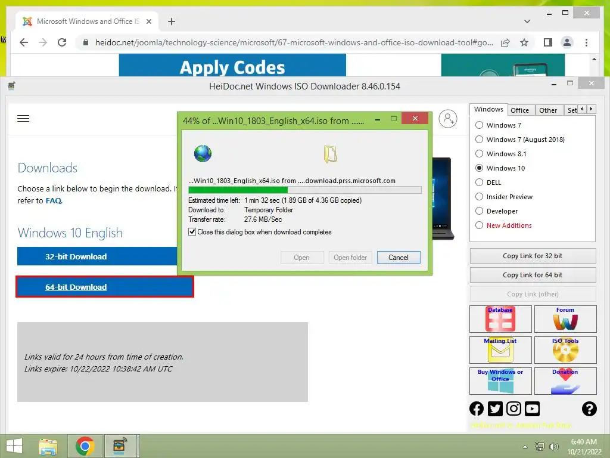Open File Explorer from the taskbar

point(48,446)
